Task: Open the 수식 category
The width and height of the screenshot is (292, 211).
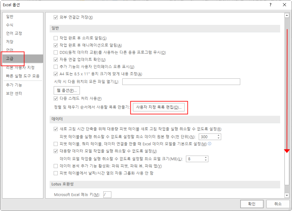Action: point(23,25)
